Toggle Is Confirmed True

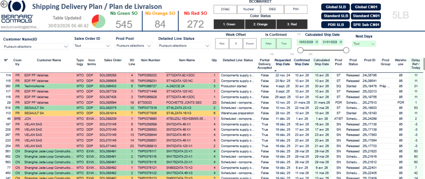click(x=284, y=44)
